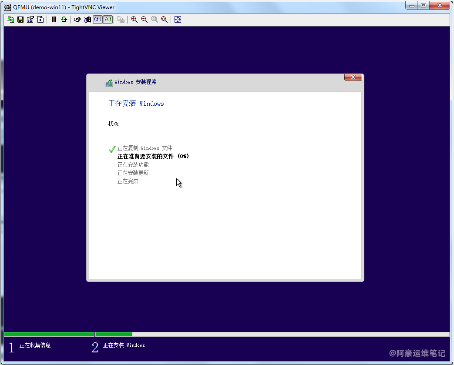The height and width of the screenshot is (365, 454).
Task: Toggle the Alt key button
Action: click(x=108, y=20)
